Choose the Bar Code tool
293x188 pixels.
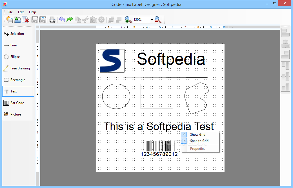18,103
